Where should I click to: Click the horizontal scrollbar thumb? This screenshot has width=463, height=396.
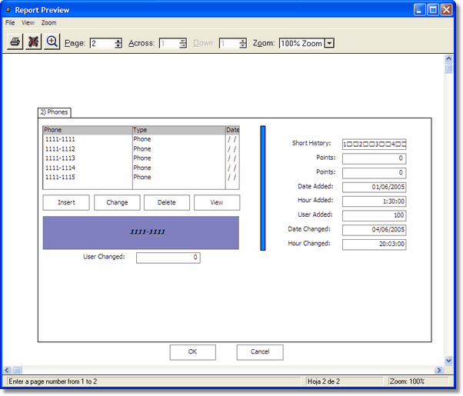(x=18, y=370)
